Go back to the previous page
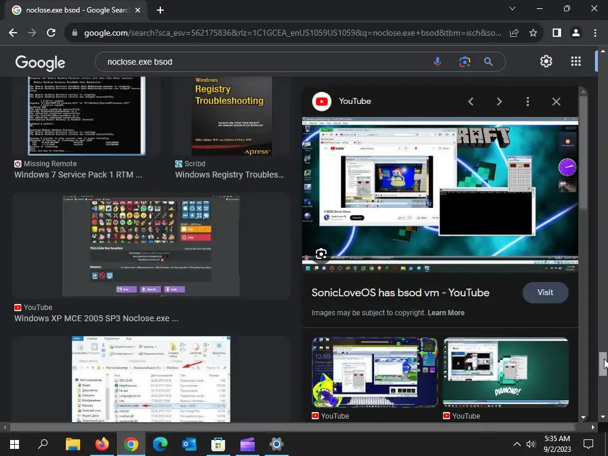The image size is (608, 456). point(13,33)
